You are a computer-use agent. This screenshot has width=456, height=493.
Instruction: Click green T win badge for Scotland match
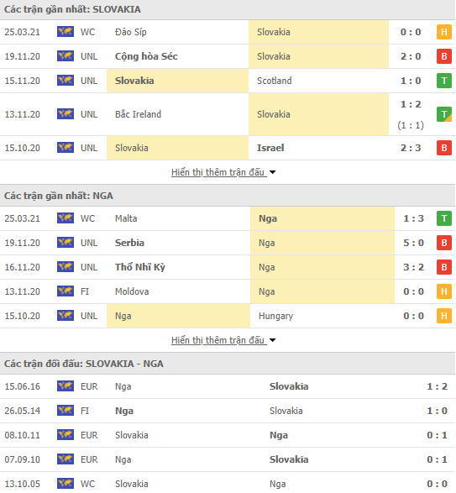point(443,81)
